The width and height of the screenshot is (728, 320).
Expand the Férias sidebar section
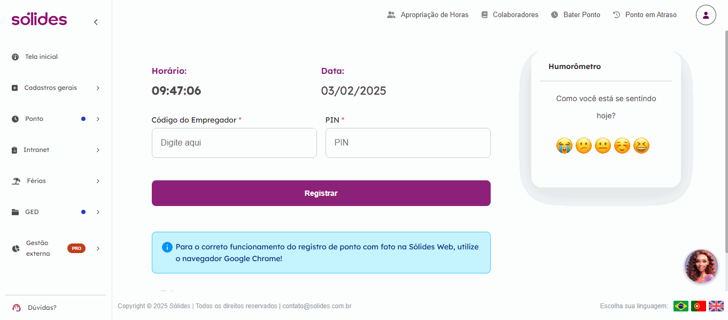point(56,181)
